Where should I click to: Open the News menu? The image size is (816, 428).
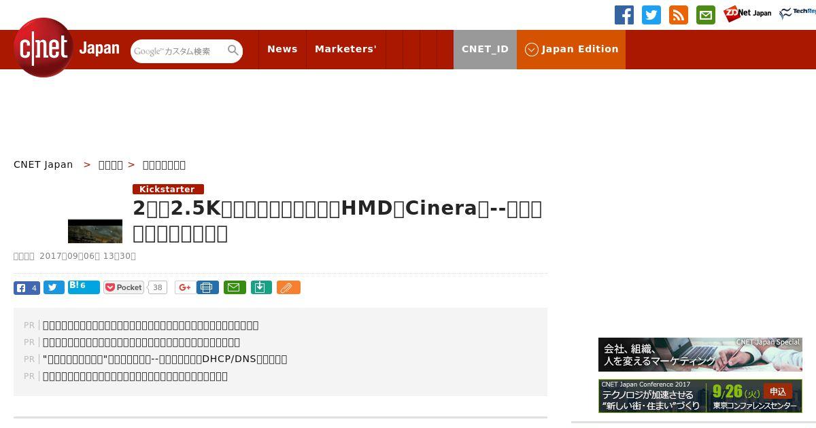pos(282,49)
